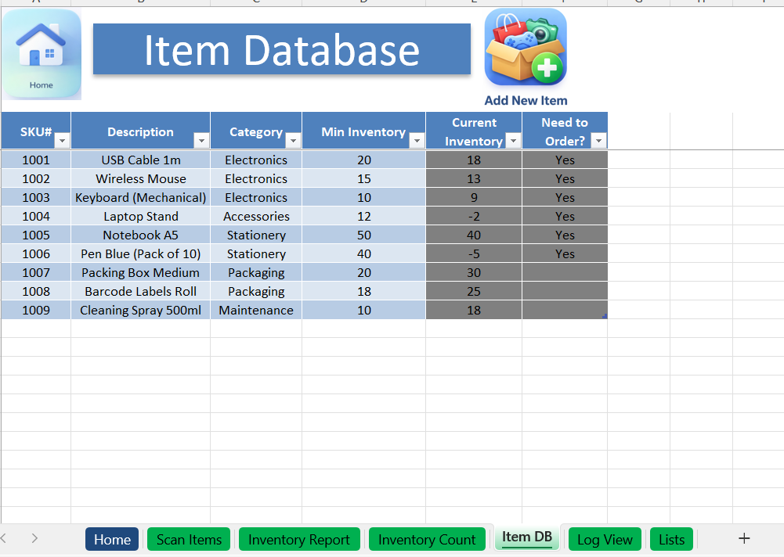Image resolution: width=784 pixels, height=557 pixels.
Task: Select the USB Cable 1m description cell
Action: tap(140, 160)
